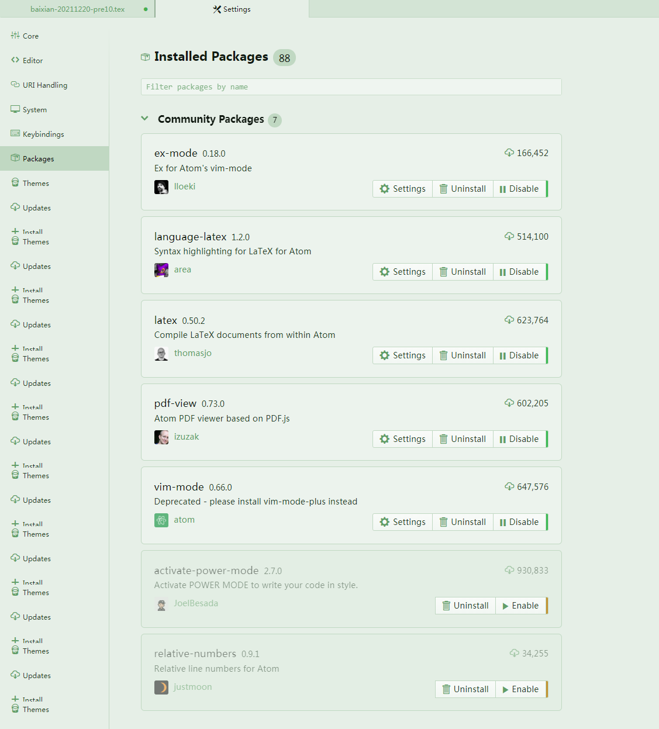This screenshot has height=729, width=659.
Task: Collapse the Community Packages section
Action: (145, 119)
